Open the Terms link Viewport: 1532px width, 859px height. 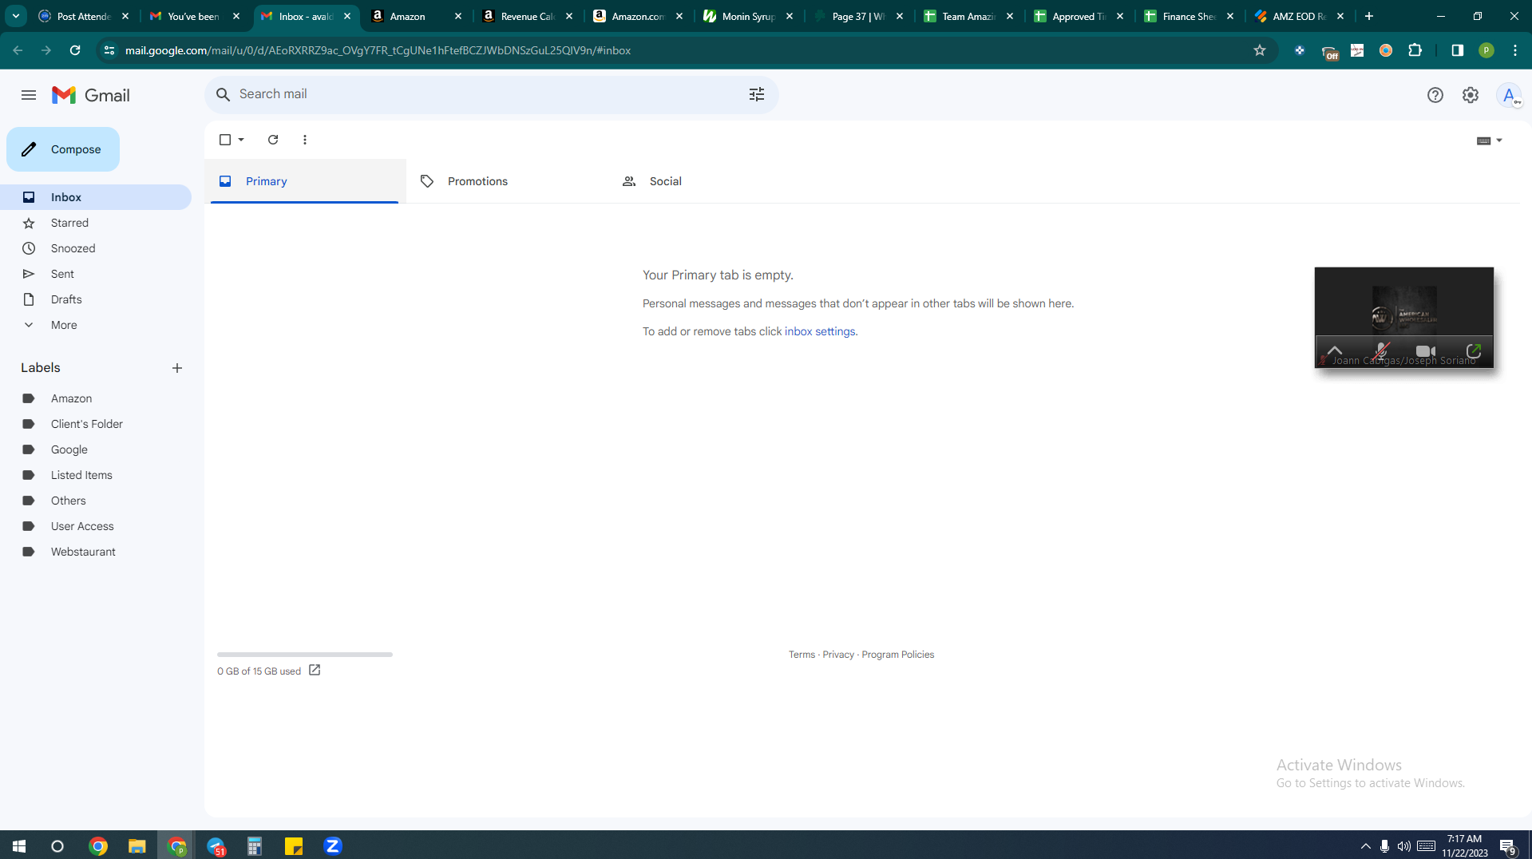[802, 655]
